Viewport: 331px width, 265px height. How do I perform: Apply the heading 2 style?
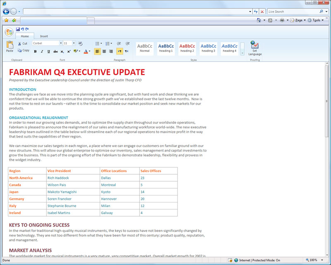coord(187,48)
